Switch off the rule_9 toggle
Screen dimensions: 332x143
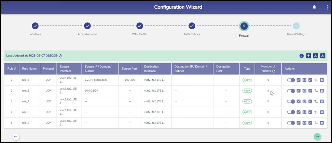291,123
